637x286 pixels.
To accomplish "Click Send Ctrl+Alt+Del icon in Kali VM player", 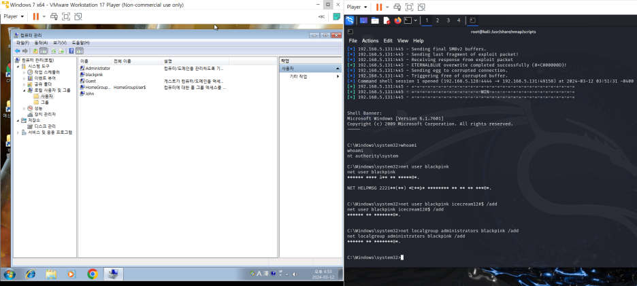I will click(397, 7).
